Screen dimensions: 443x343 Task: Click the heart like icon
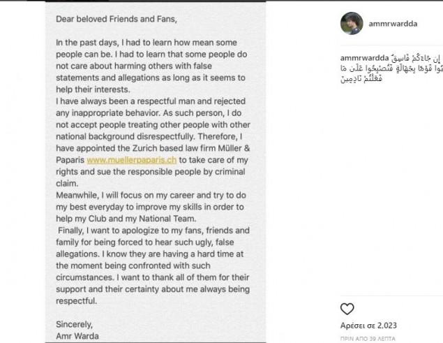pos(347,309)
